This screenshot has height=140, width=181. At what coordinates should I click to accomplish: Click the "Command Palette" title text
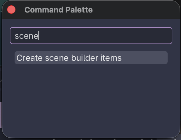58,10
